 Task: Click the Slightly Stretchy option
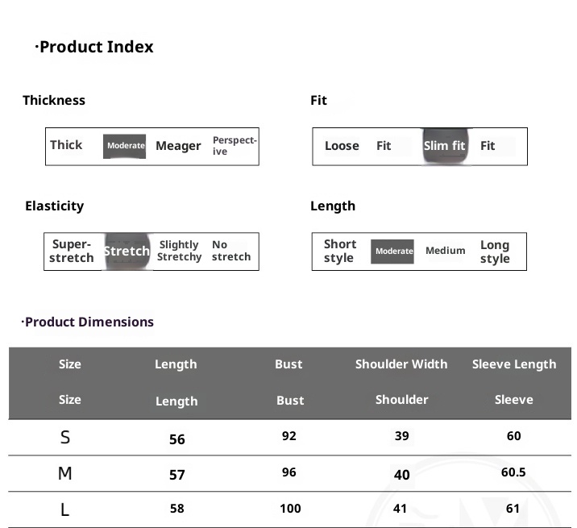click(179, 251)
